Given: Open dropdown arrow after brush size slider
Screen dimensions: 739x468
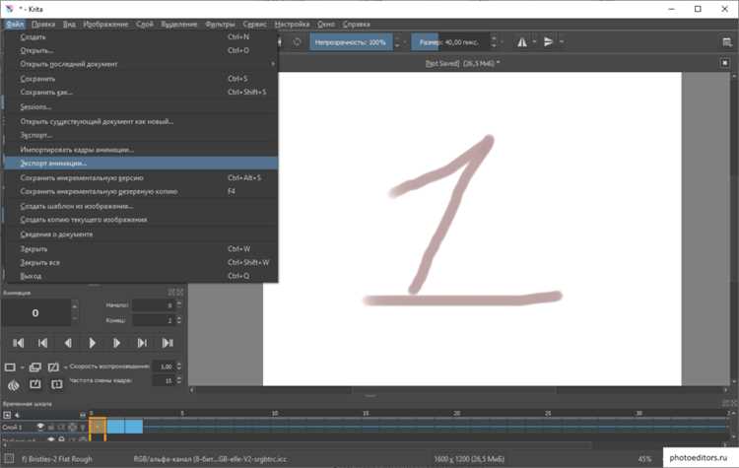Looking at the screenshot, I should point(502,42).
